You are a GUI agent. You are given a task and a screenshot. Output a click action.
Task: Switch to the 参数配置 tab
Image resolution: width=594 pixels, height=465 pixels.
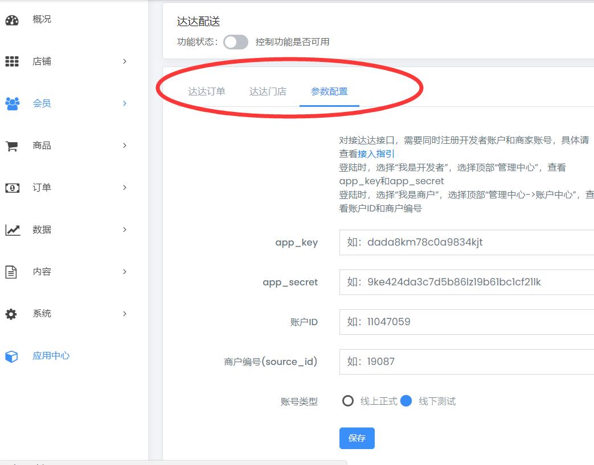tap(329, 92)
